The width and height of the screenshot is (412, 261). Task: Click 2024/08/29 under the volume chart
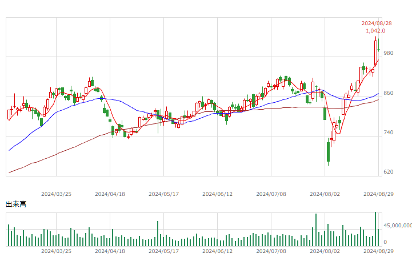coord(378,251)
